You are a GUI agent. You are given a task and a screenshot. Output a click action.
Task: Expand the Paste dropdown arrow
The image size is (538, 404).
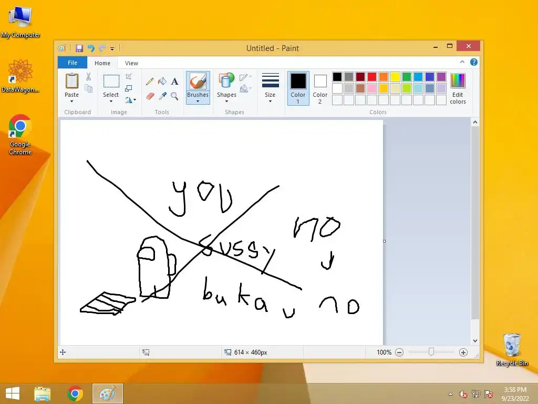[x=71, y=102]
